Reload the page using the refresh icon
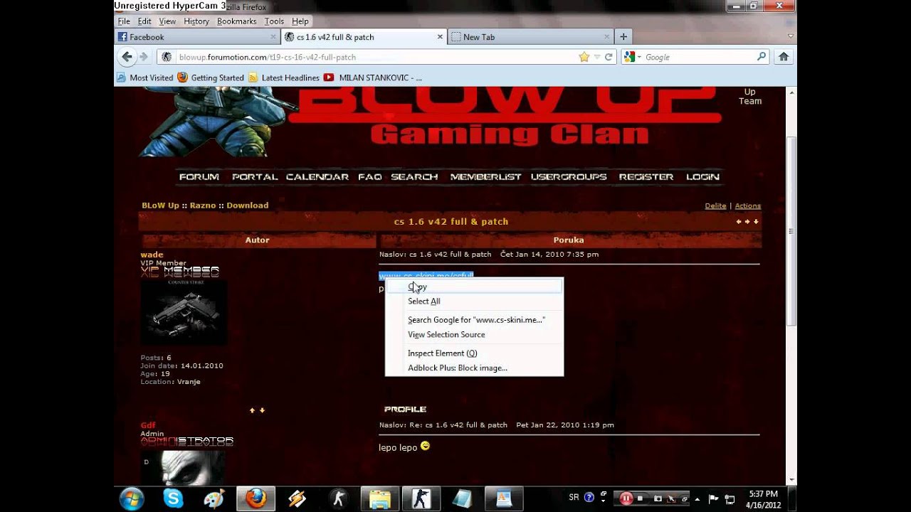 click(609, 57)
